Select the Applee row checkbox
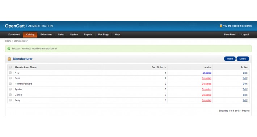Viewport: 257px width, 137px height. click(10, 89)
